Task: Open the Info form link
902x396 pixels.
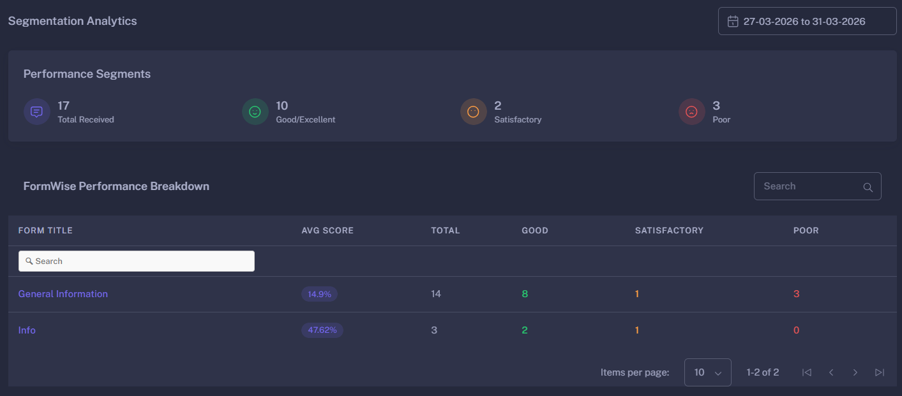Action: (x=27, y=330)
